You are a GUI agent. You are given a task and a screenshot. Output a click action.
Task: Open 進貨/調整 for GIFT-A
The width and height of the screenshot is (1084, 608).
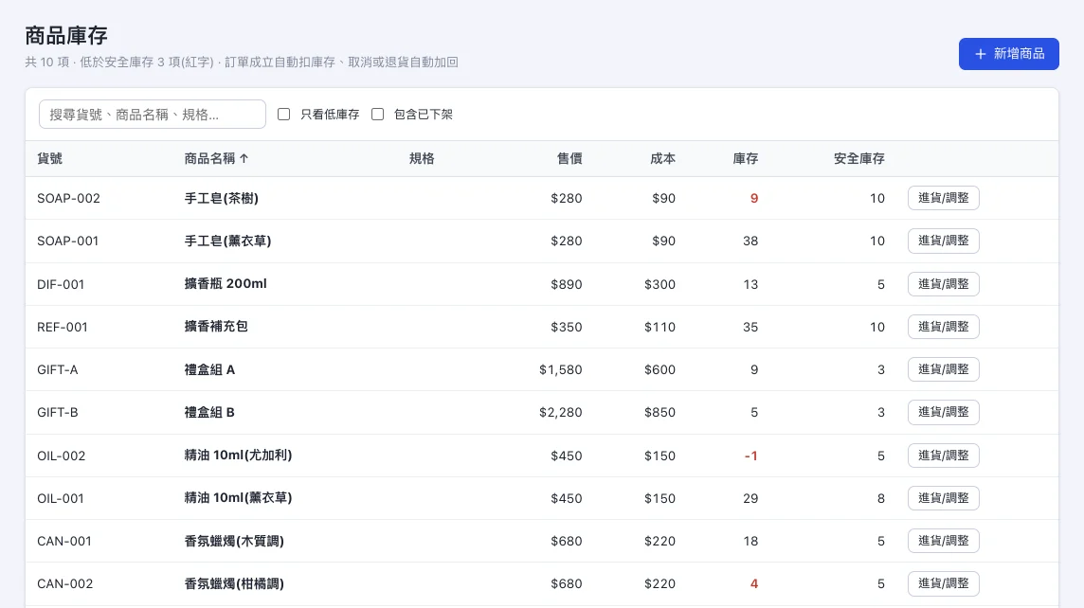click(x=943, y=369)
